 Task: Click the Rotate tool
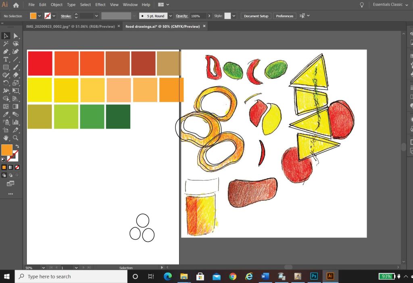coord(6,83)
